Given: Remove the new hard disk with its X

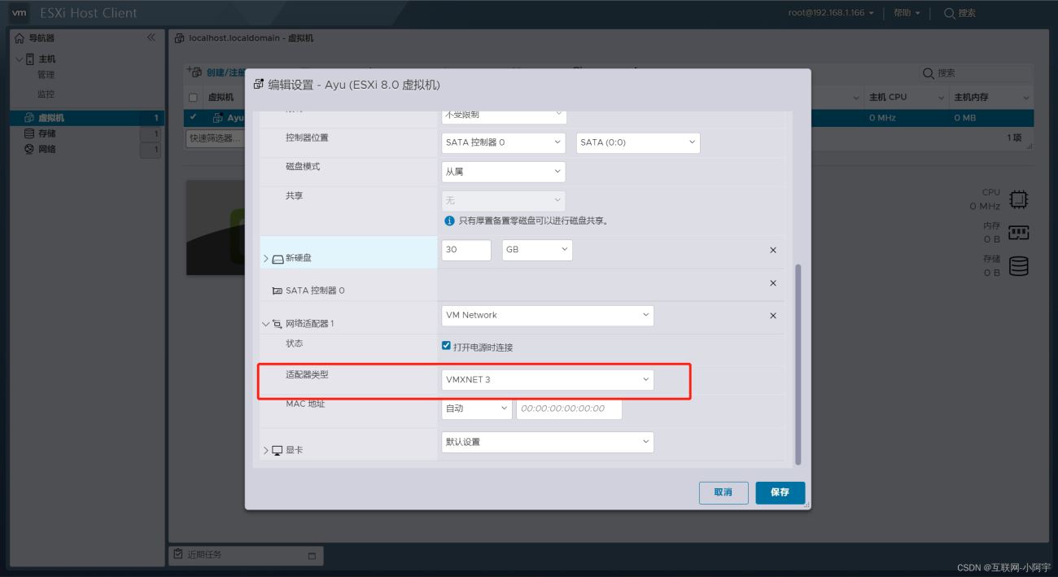Looking at the screenshot, I should pos(773,250).
